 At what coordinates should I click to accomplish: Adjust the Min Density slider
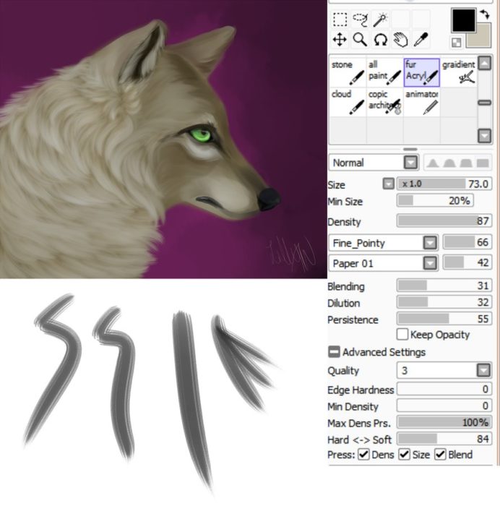tap(444, 406)
